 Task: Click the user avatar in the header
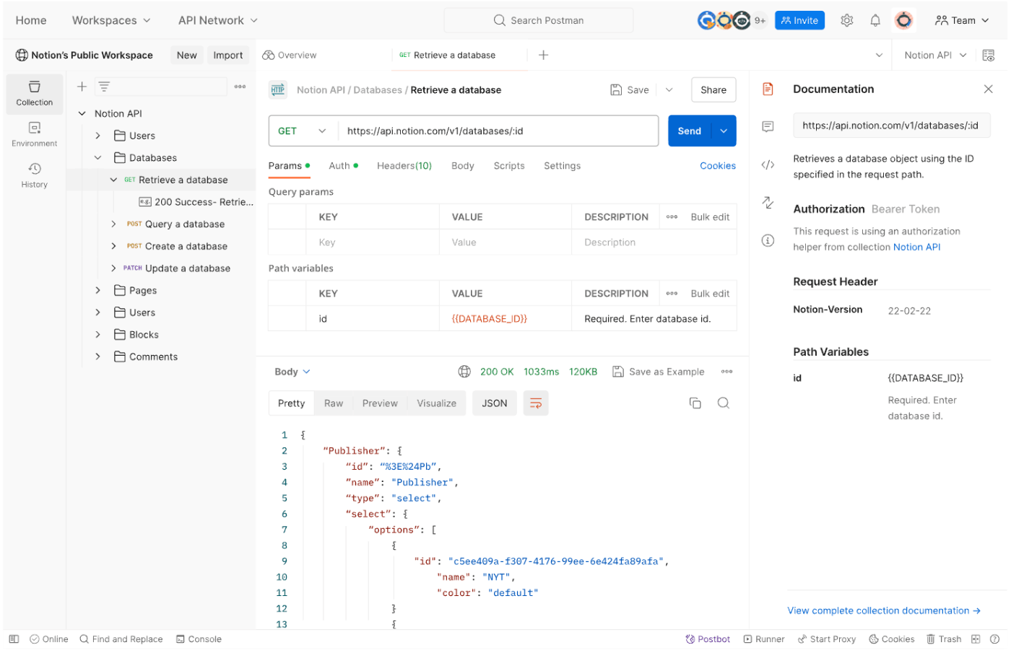[x=903, y=20]
